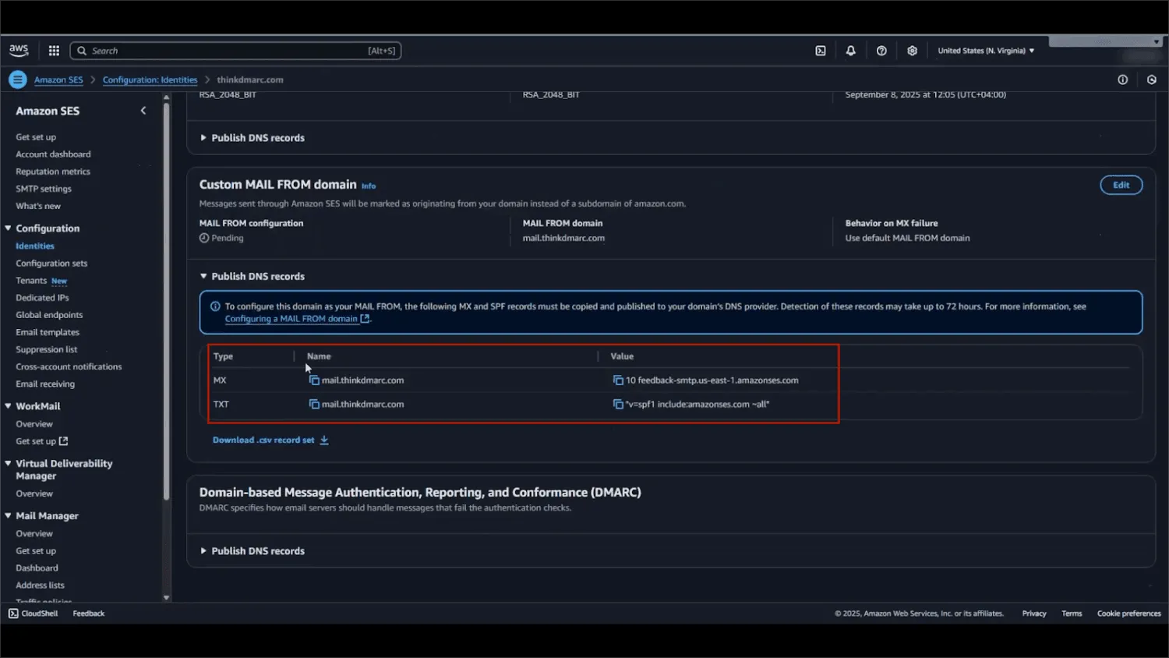The image size is (1169, 658).
Task: Open the Mail Manager Dashboard
Action: [37, 568]
